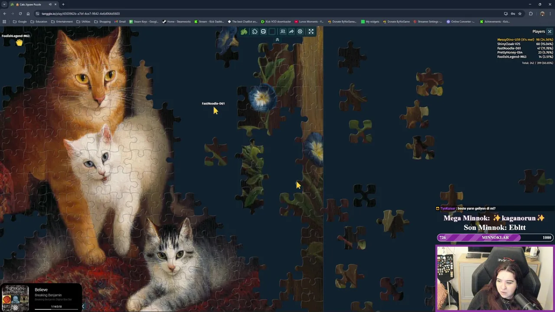This screenshot has width=555, height=312.
Task: Collapse the puzzle toolbar with double chevron
Action: tap(277, 40)
